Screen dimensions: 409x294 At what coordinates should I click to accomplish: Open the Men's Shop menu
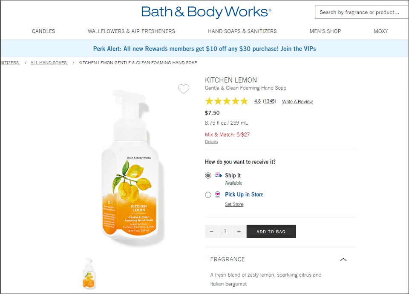[x=325, y=31]
